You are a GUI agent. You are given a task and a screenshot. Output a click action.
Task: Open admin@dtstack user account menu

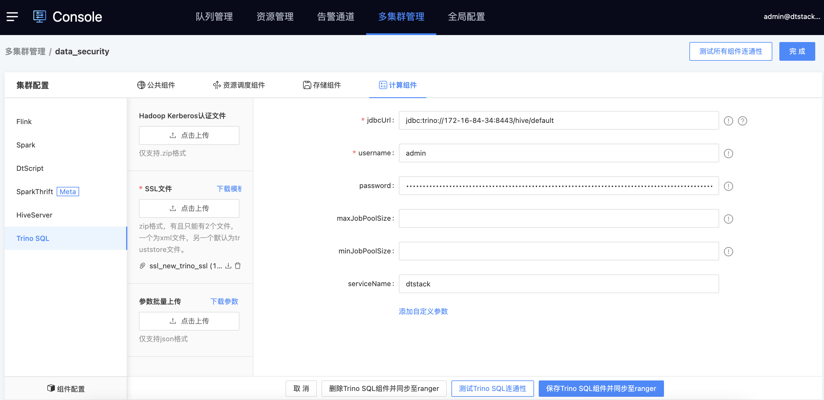pyautogui.click(x=792, y=17)
